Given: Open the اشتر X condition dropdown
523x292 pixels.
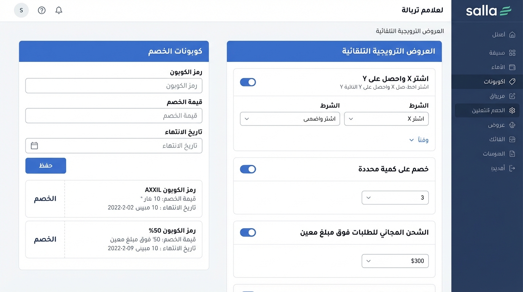Looking at the screenshot, I should click(386, 119).
